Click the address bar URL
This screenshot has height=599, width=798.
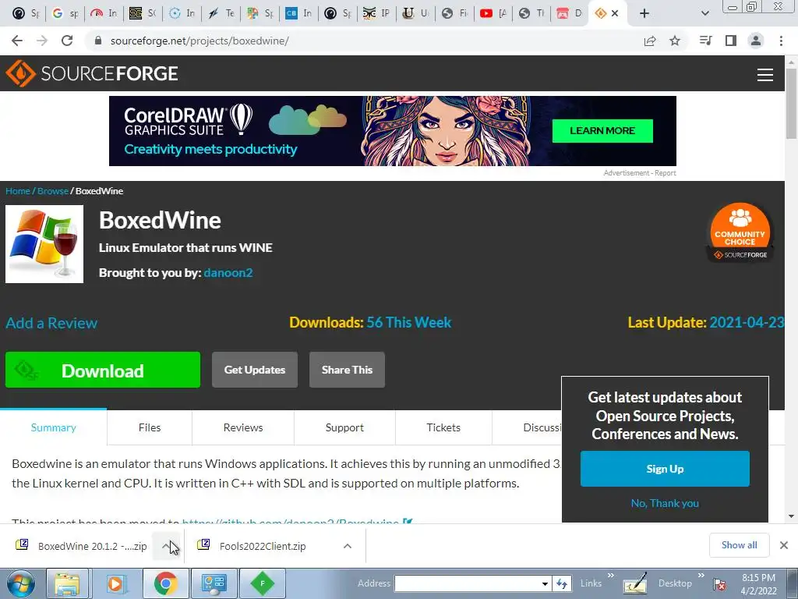pyautogui.click(x=199, y=41)
